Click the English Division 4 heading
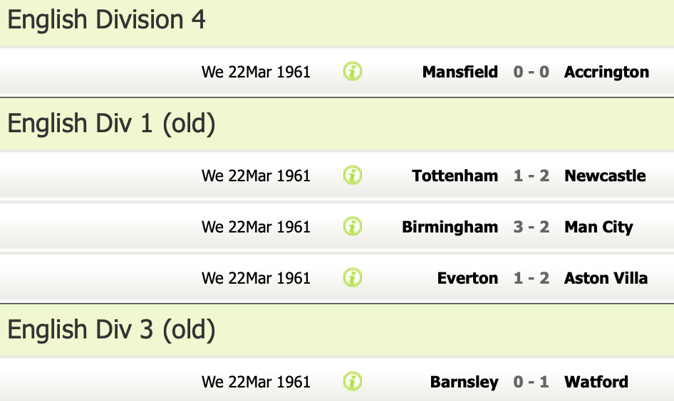The height and width of the screenshot is (401, 674). 106,20
